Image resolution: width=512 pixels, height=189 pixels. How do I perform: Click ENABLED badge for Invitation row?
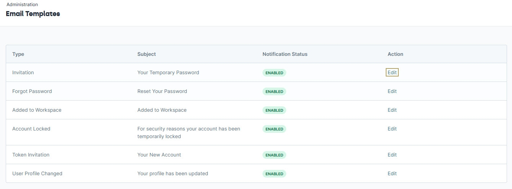coord(274,73)
